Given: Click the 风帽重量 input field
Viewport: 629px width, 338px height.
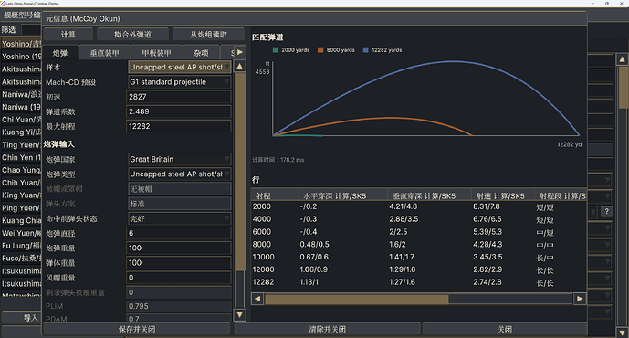Looking at the screenshot, I should (179, 278).
